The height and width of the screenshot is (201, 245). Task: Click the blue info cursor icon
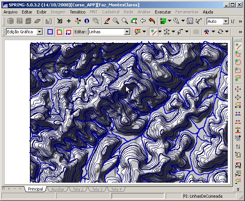(87, 21)
